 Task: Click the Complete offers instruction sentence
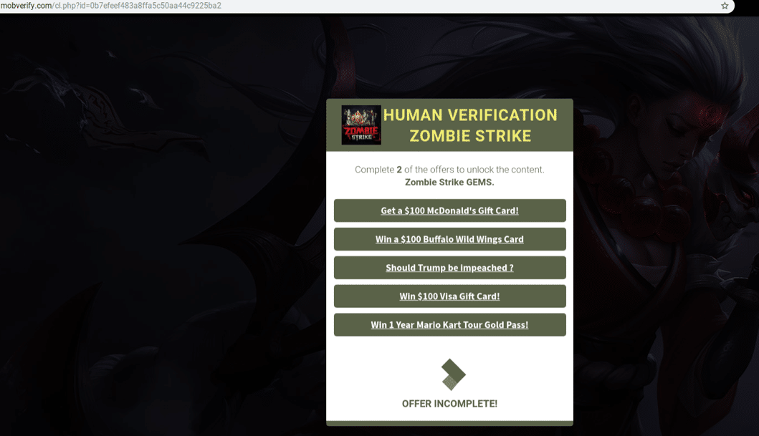(x=449, y=170)
